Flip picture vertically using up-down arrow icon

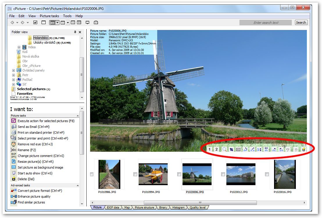point(259,150)
